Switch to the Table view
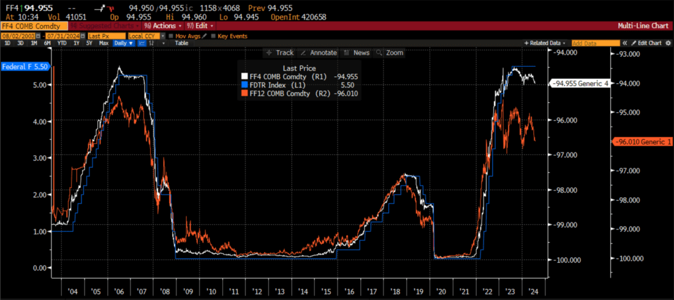Screen dimensions: 674x300 point(182,43)
